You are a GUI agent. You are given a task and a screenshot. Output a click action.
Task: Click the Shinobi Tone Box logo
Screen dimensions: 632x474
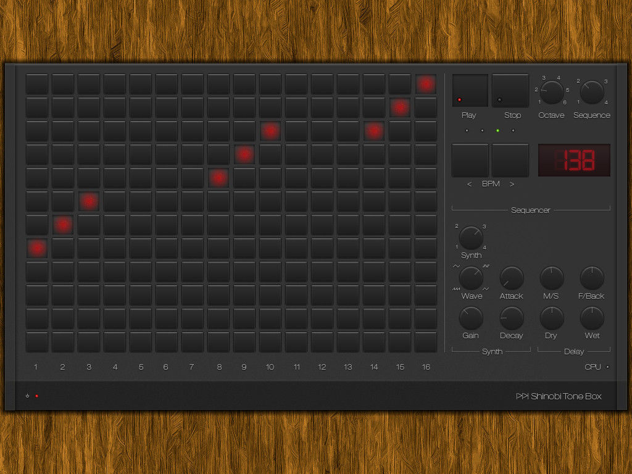(x=559, y=396)
